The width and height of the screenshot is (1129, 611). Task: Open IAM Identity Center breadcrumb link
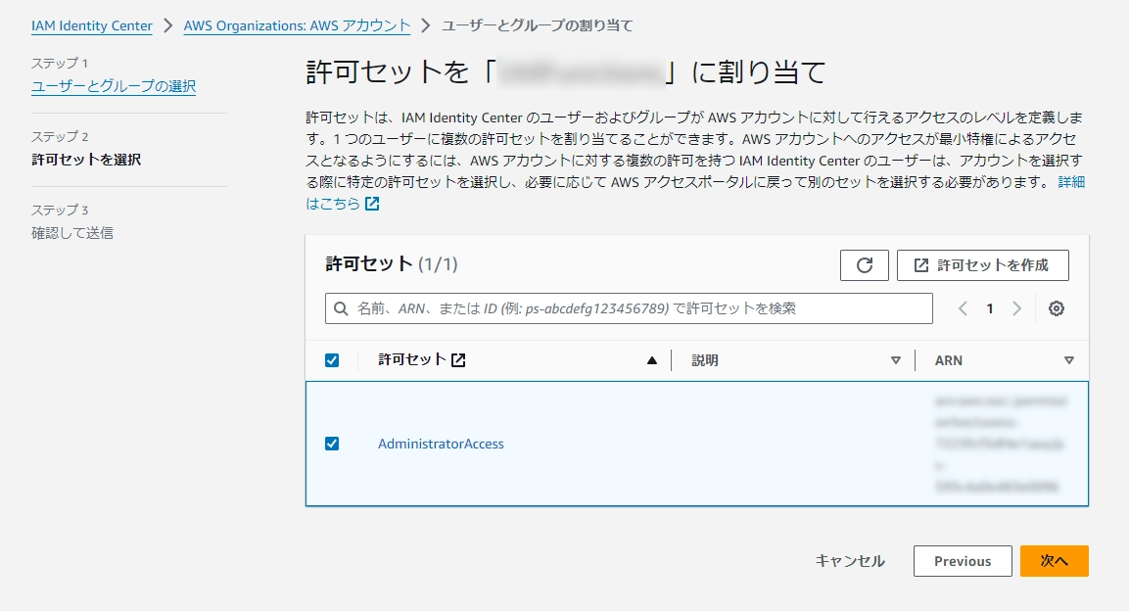[x=91, y=25]
